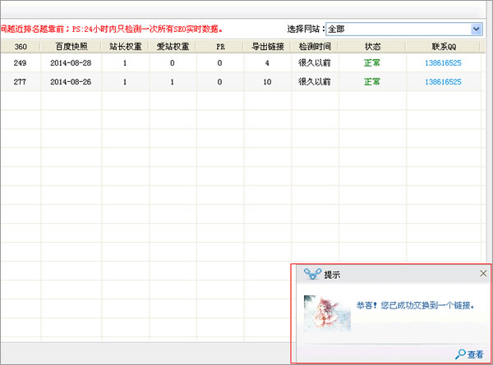This screenshot has width=493, height=365.
Task: Close the 提示 notification popup
Action: tap(483, 273)
